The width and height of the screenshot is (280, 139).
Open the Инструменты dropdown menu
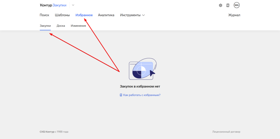coord(130,15)
